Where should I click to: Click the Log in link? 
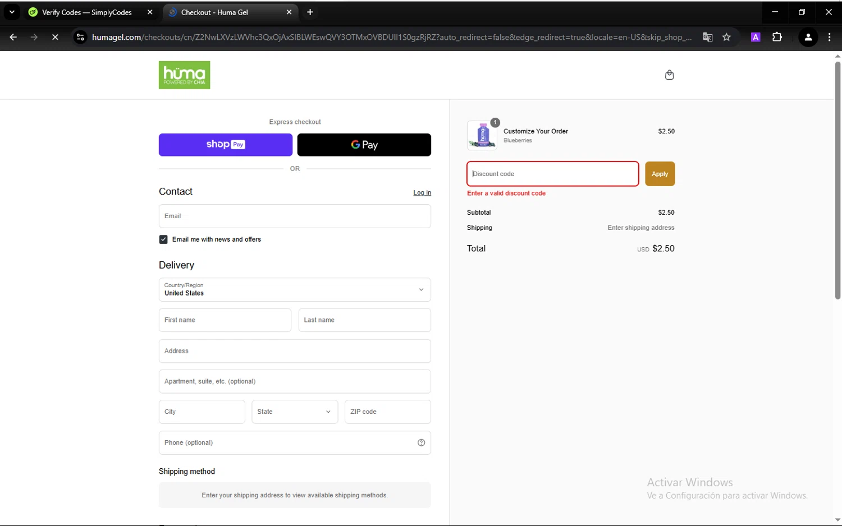point(422,193)
